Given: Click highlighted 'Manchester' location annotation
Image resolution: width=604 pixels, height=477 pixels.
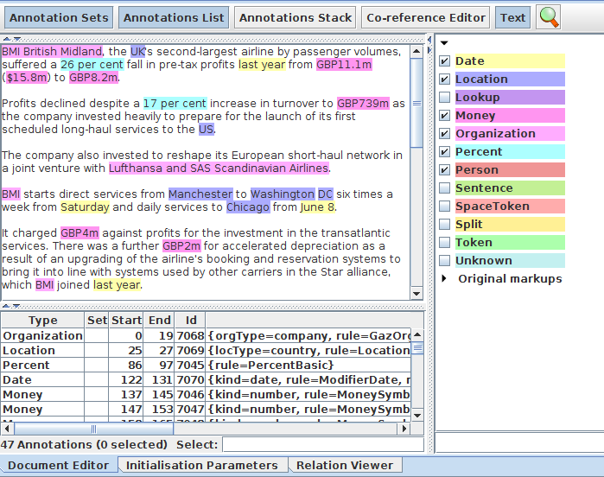Looking at the screenshot, I should 200,194.
